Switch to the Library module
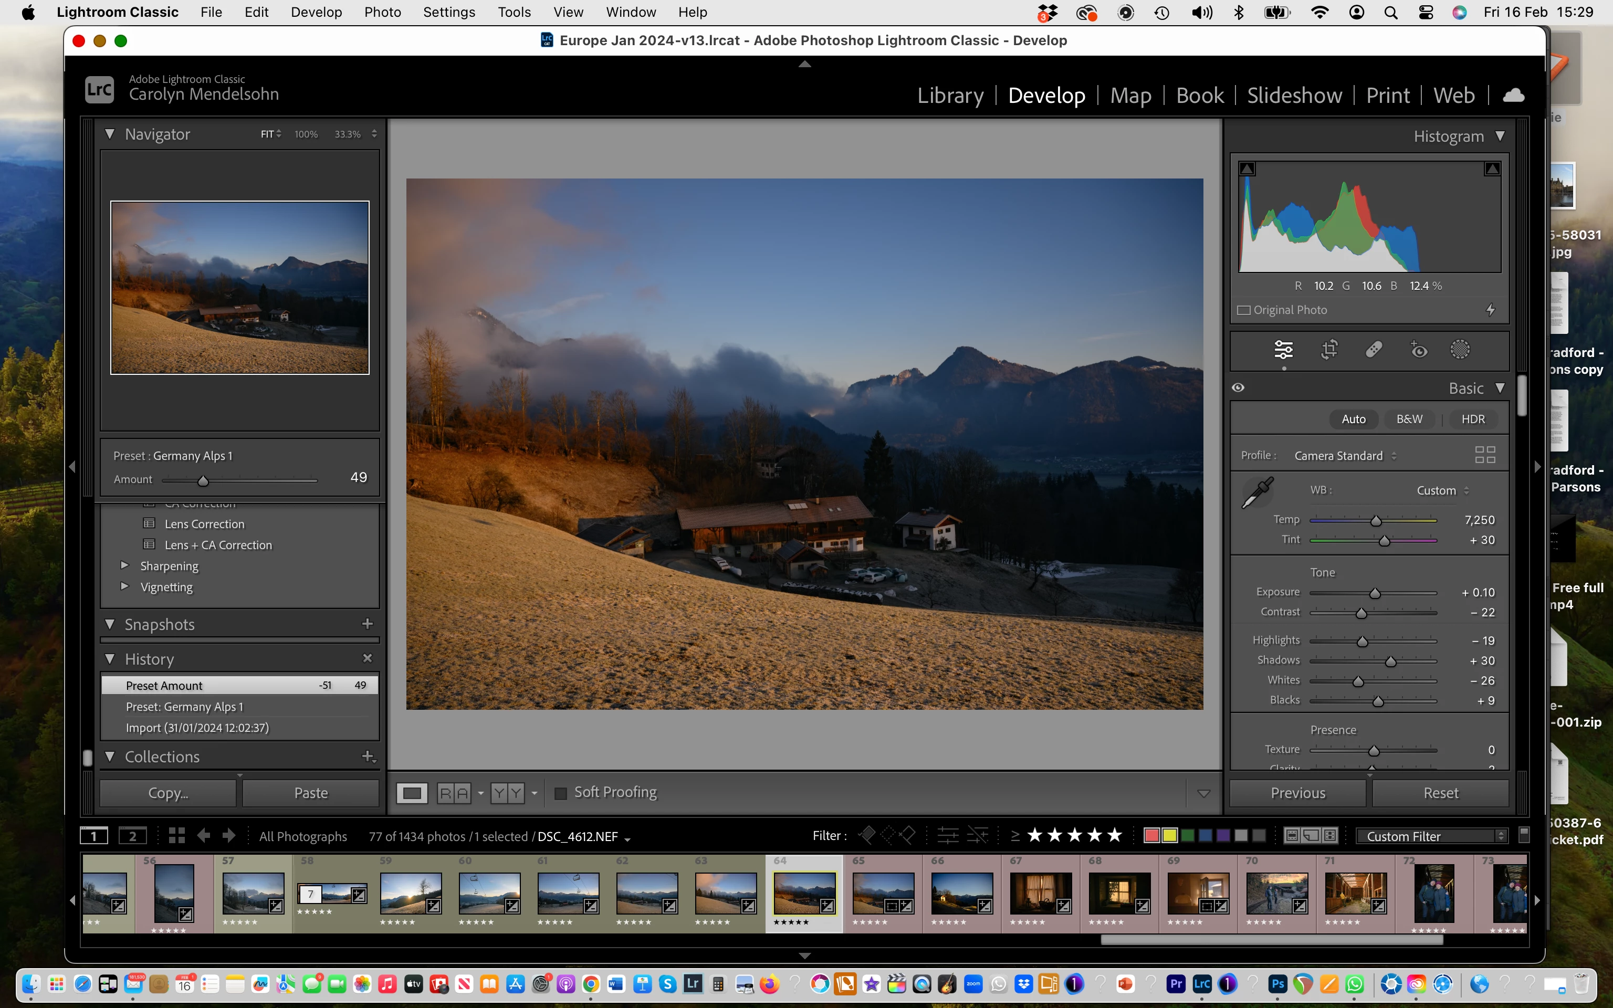1613x1008 pixels. coord(950,96)
